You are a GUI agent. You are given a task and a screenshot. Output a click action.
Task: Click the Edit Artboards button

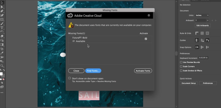click(203, 26)
